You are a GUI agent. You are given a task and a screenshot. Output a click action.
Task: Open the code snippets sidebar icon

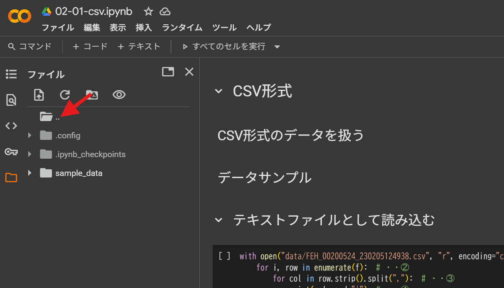coord(11,126)
